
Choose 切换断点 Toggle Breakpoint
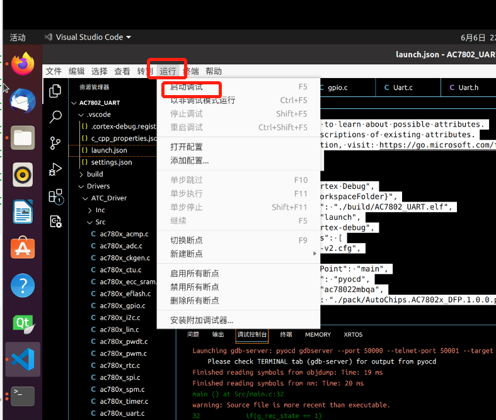[238, 240]
